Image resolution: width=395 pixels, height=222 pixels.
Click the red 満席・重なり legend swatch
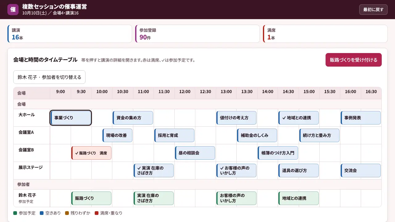click(97, 213)
